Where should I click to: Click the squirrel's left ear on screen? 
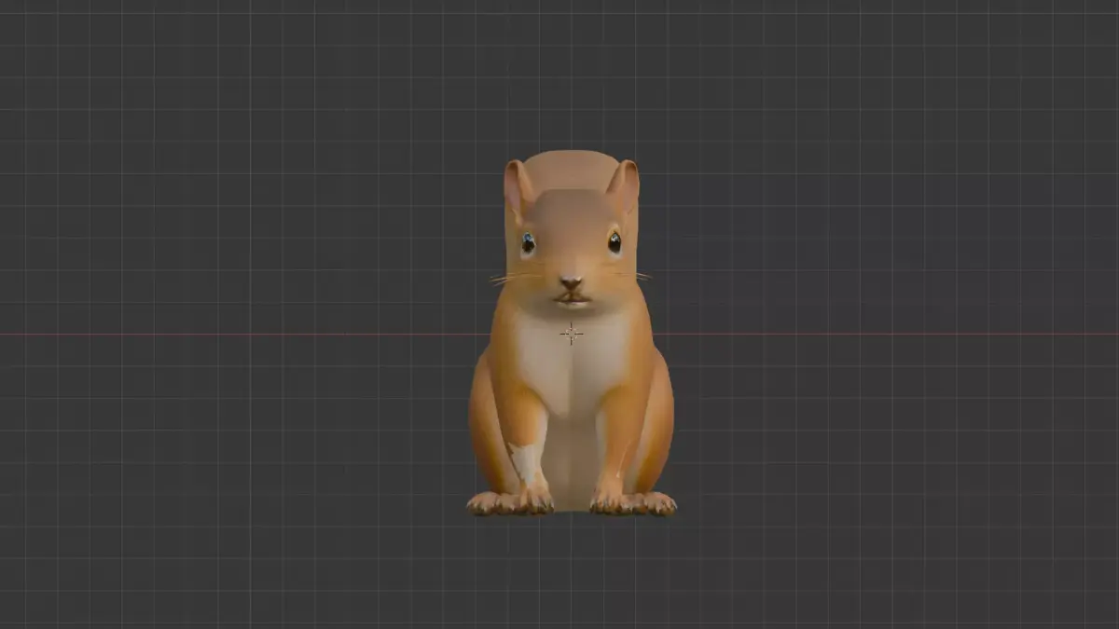point(518,187)
